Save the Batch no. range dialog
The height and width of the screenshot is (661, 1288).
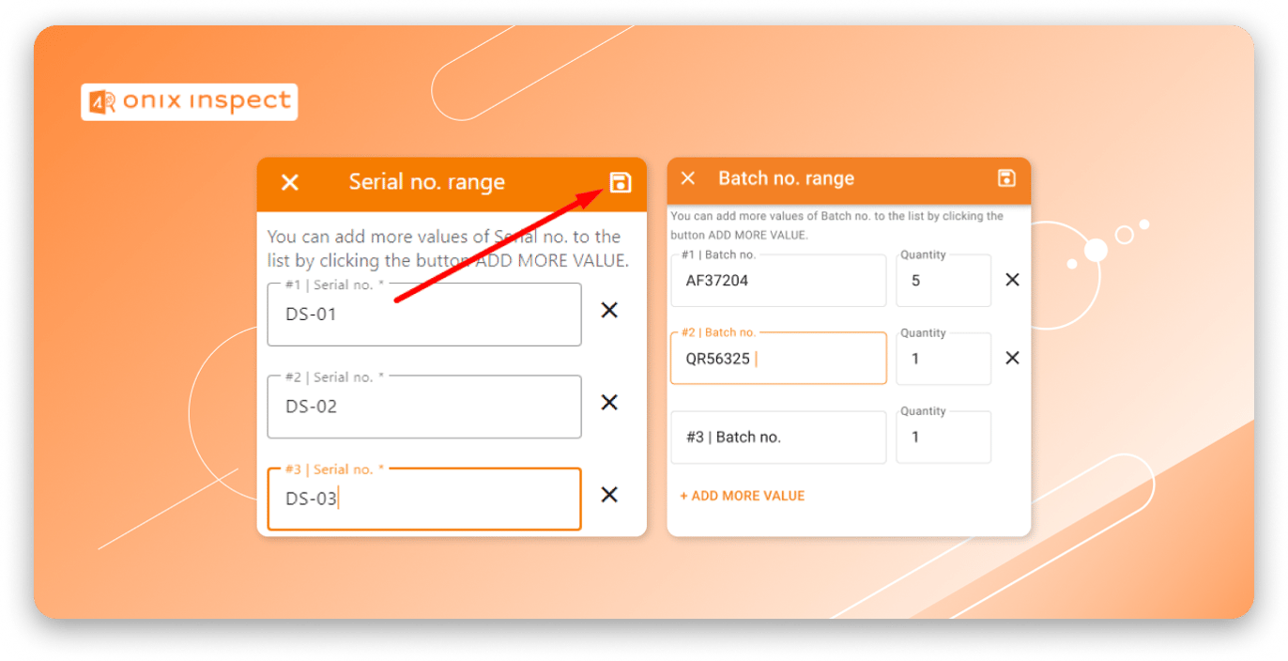[x=1006, y=178]
